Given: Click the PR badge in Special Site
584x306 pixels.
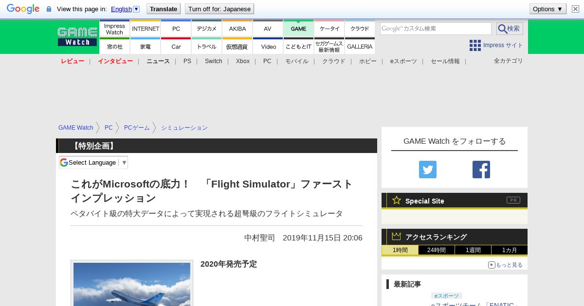Looking at the screenshot, I should click(513, 200).
